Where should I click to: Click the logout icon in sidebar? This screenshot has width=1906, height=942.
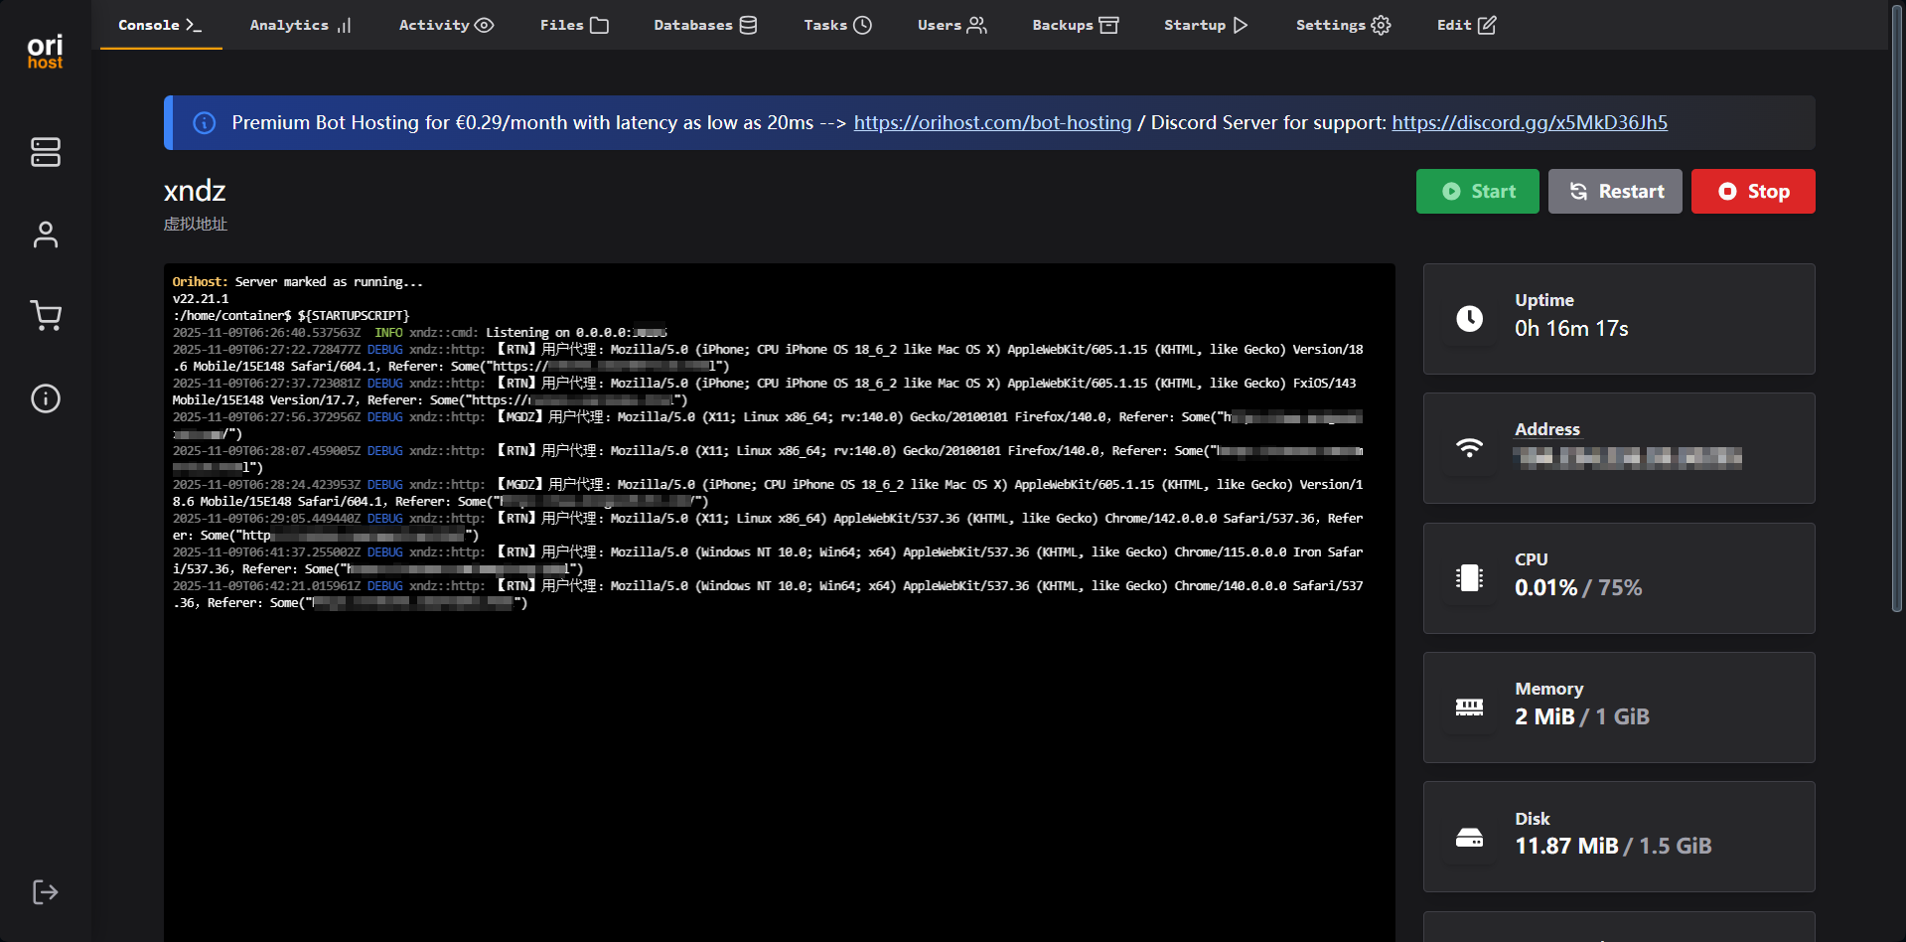coord(46,892)
